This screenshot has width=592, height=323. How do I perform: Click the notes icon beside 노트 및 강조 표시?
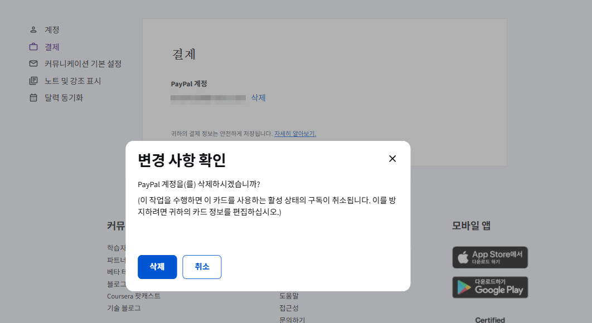(33, 81)
